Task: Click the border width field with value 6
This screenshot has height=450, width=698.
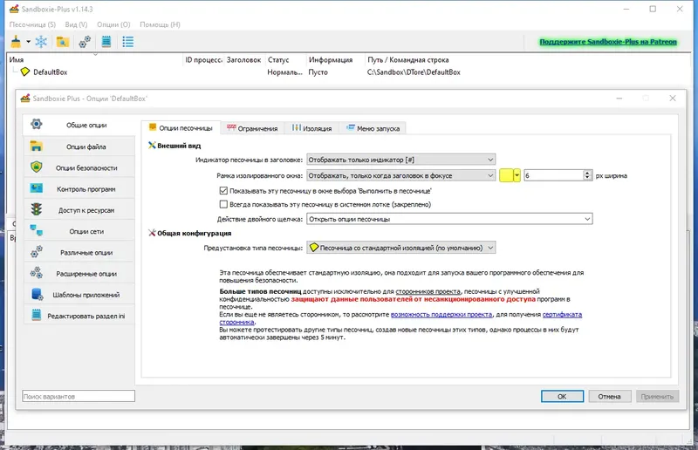Action: click(554, 175)
